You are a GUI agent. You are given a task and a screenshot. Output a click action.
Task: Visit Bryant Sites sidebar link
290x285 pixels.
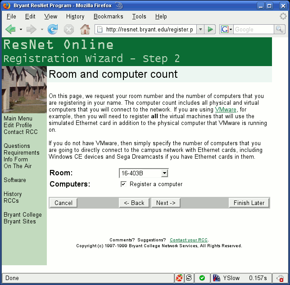coord(20,221)
